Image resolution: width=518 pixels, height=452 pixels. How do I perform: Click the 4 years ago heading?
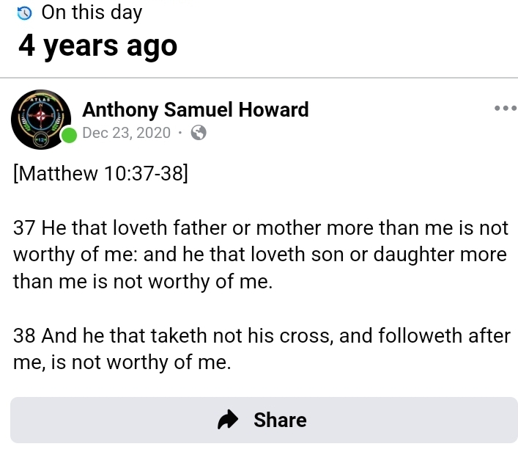97,45
